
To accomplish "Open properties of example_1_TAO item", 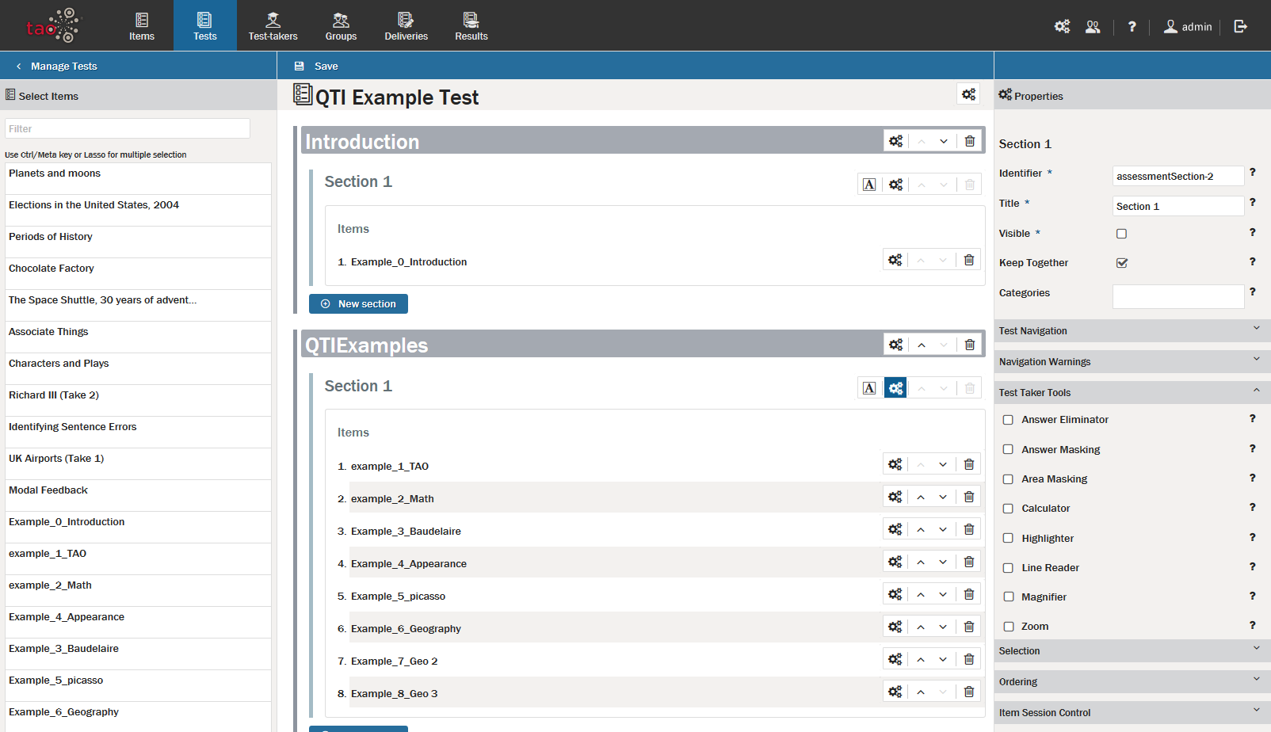I will (x=895, y=464).
